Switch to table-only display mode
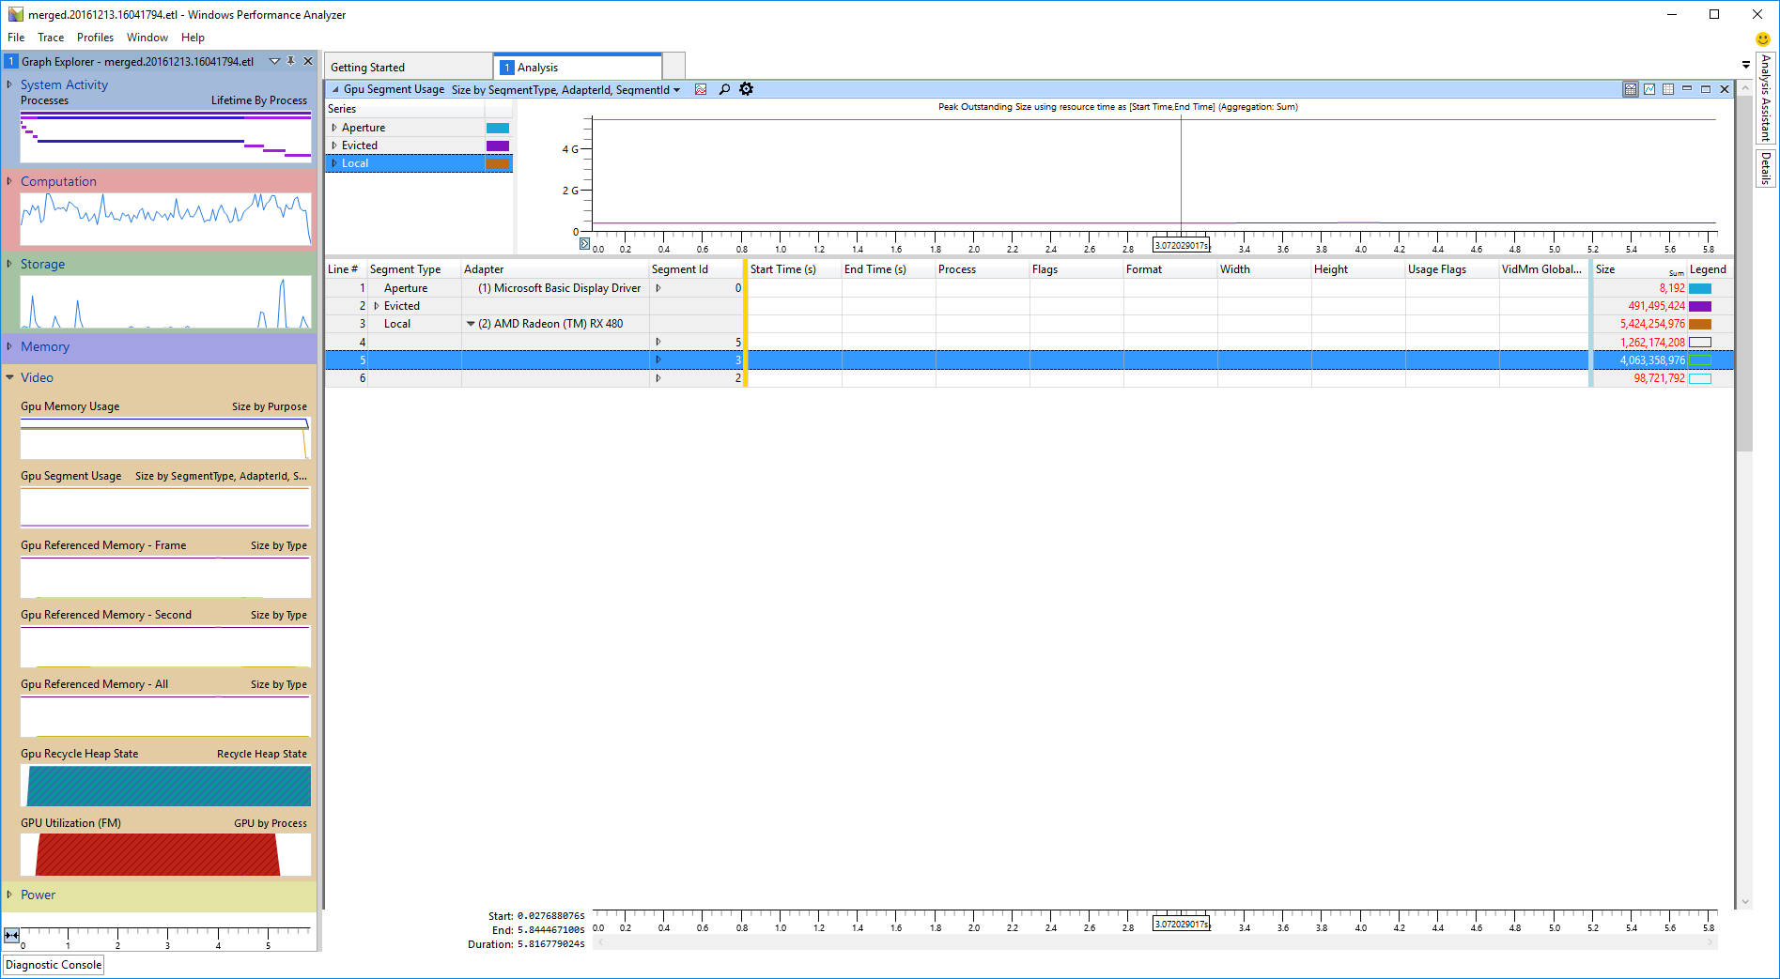The height and width of the screenshot is (979, 1780). (x=1668, y=89)
